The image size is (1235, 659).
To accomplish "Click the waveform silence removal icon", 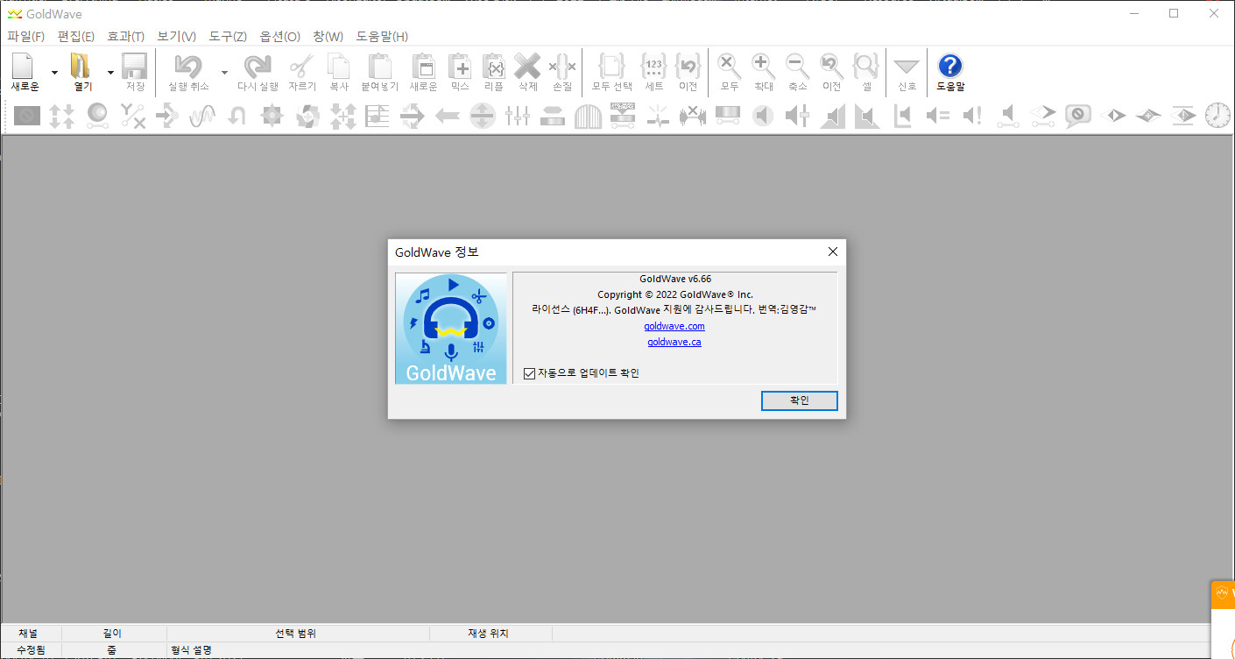I will click(x=693, y=115).
